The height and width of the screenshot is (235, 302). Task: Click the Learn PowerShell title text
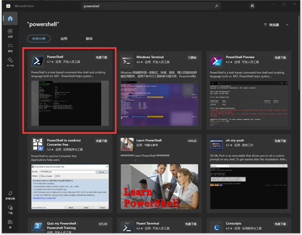[x=149, y=140]
